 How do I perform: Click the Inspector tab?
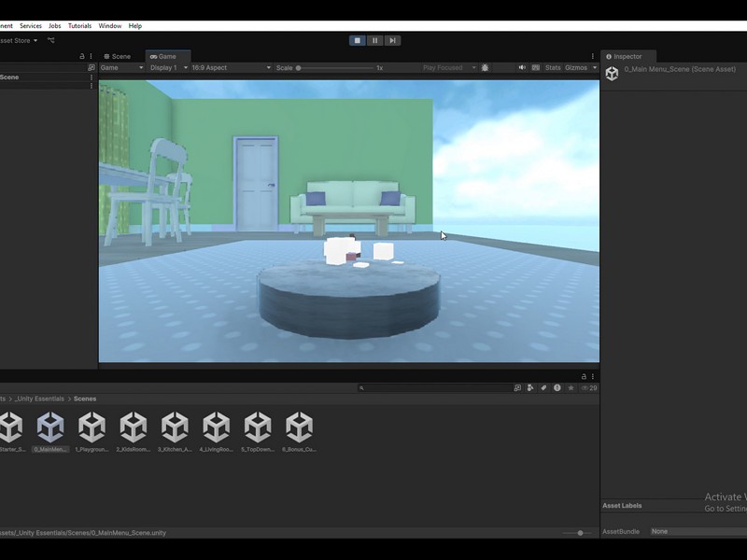pyautogui.click(x=627, y=56)
